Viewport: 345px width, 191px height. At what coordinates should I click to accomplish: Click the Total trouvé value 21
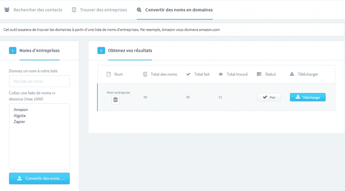220,97
